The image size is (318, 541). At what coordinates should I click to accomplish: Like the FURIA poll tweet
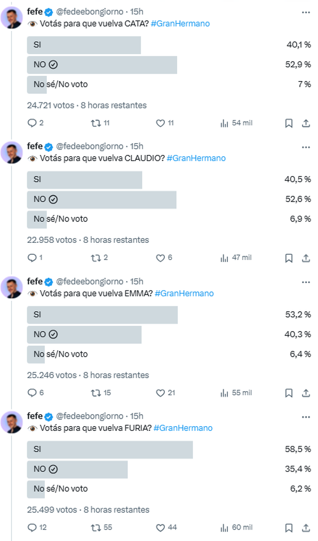point(161,527)
